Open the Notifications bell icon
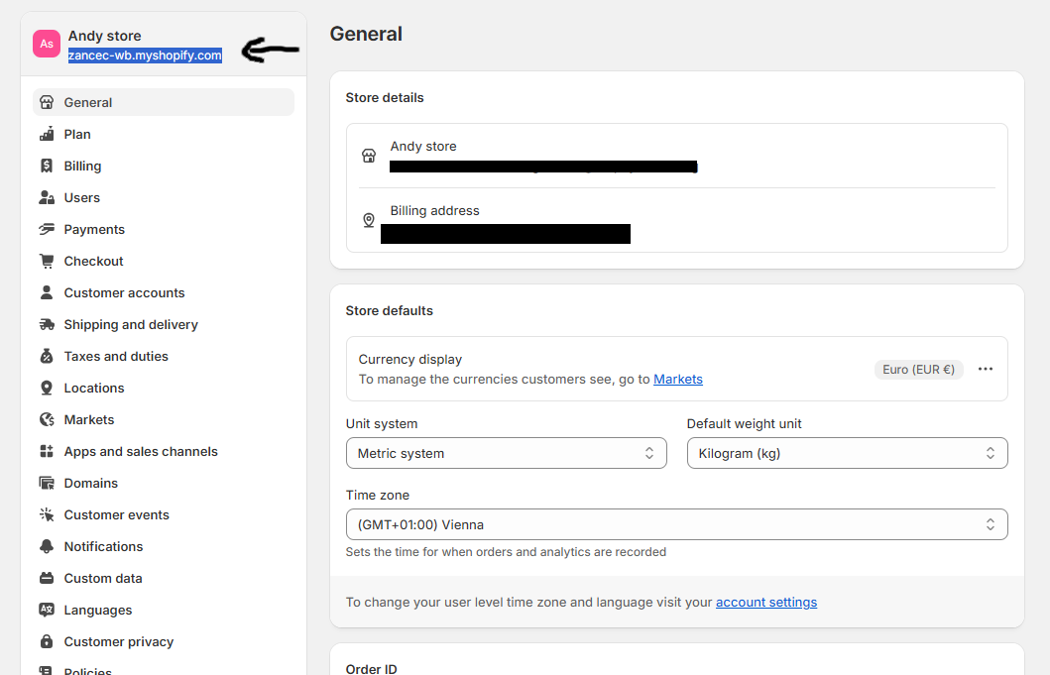The image size is (1050, 675). 46,546
